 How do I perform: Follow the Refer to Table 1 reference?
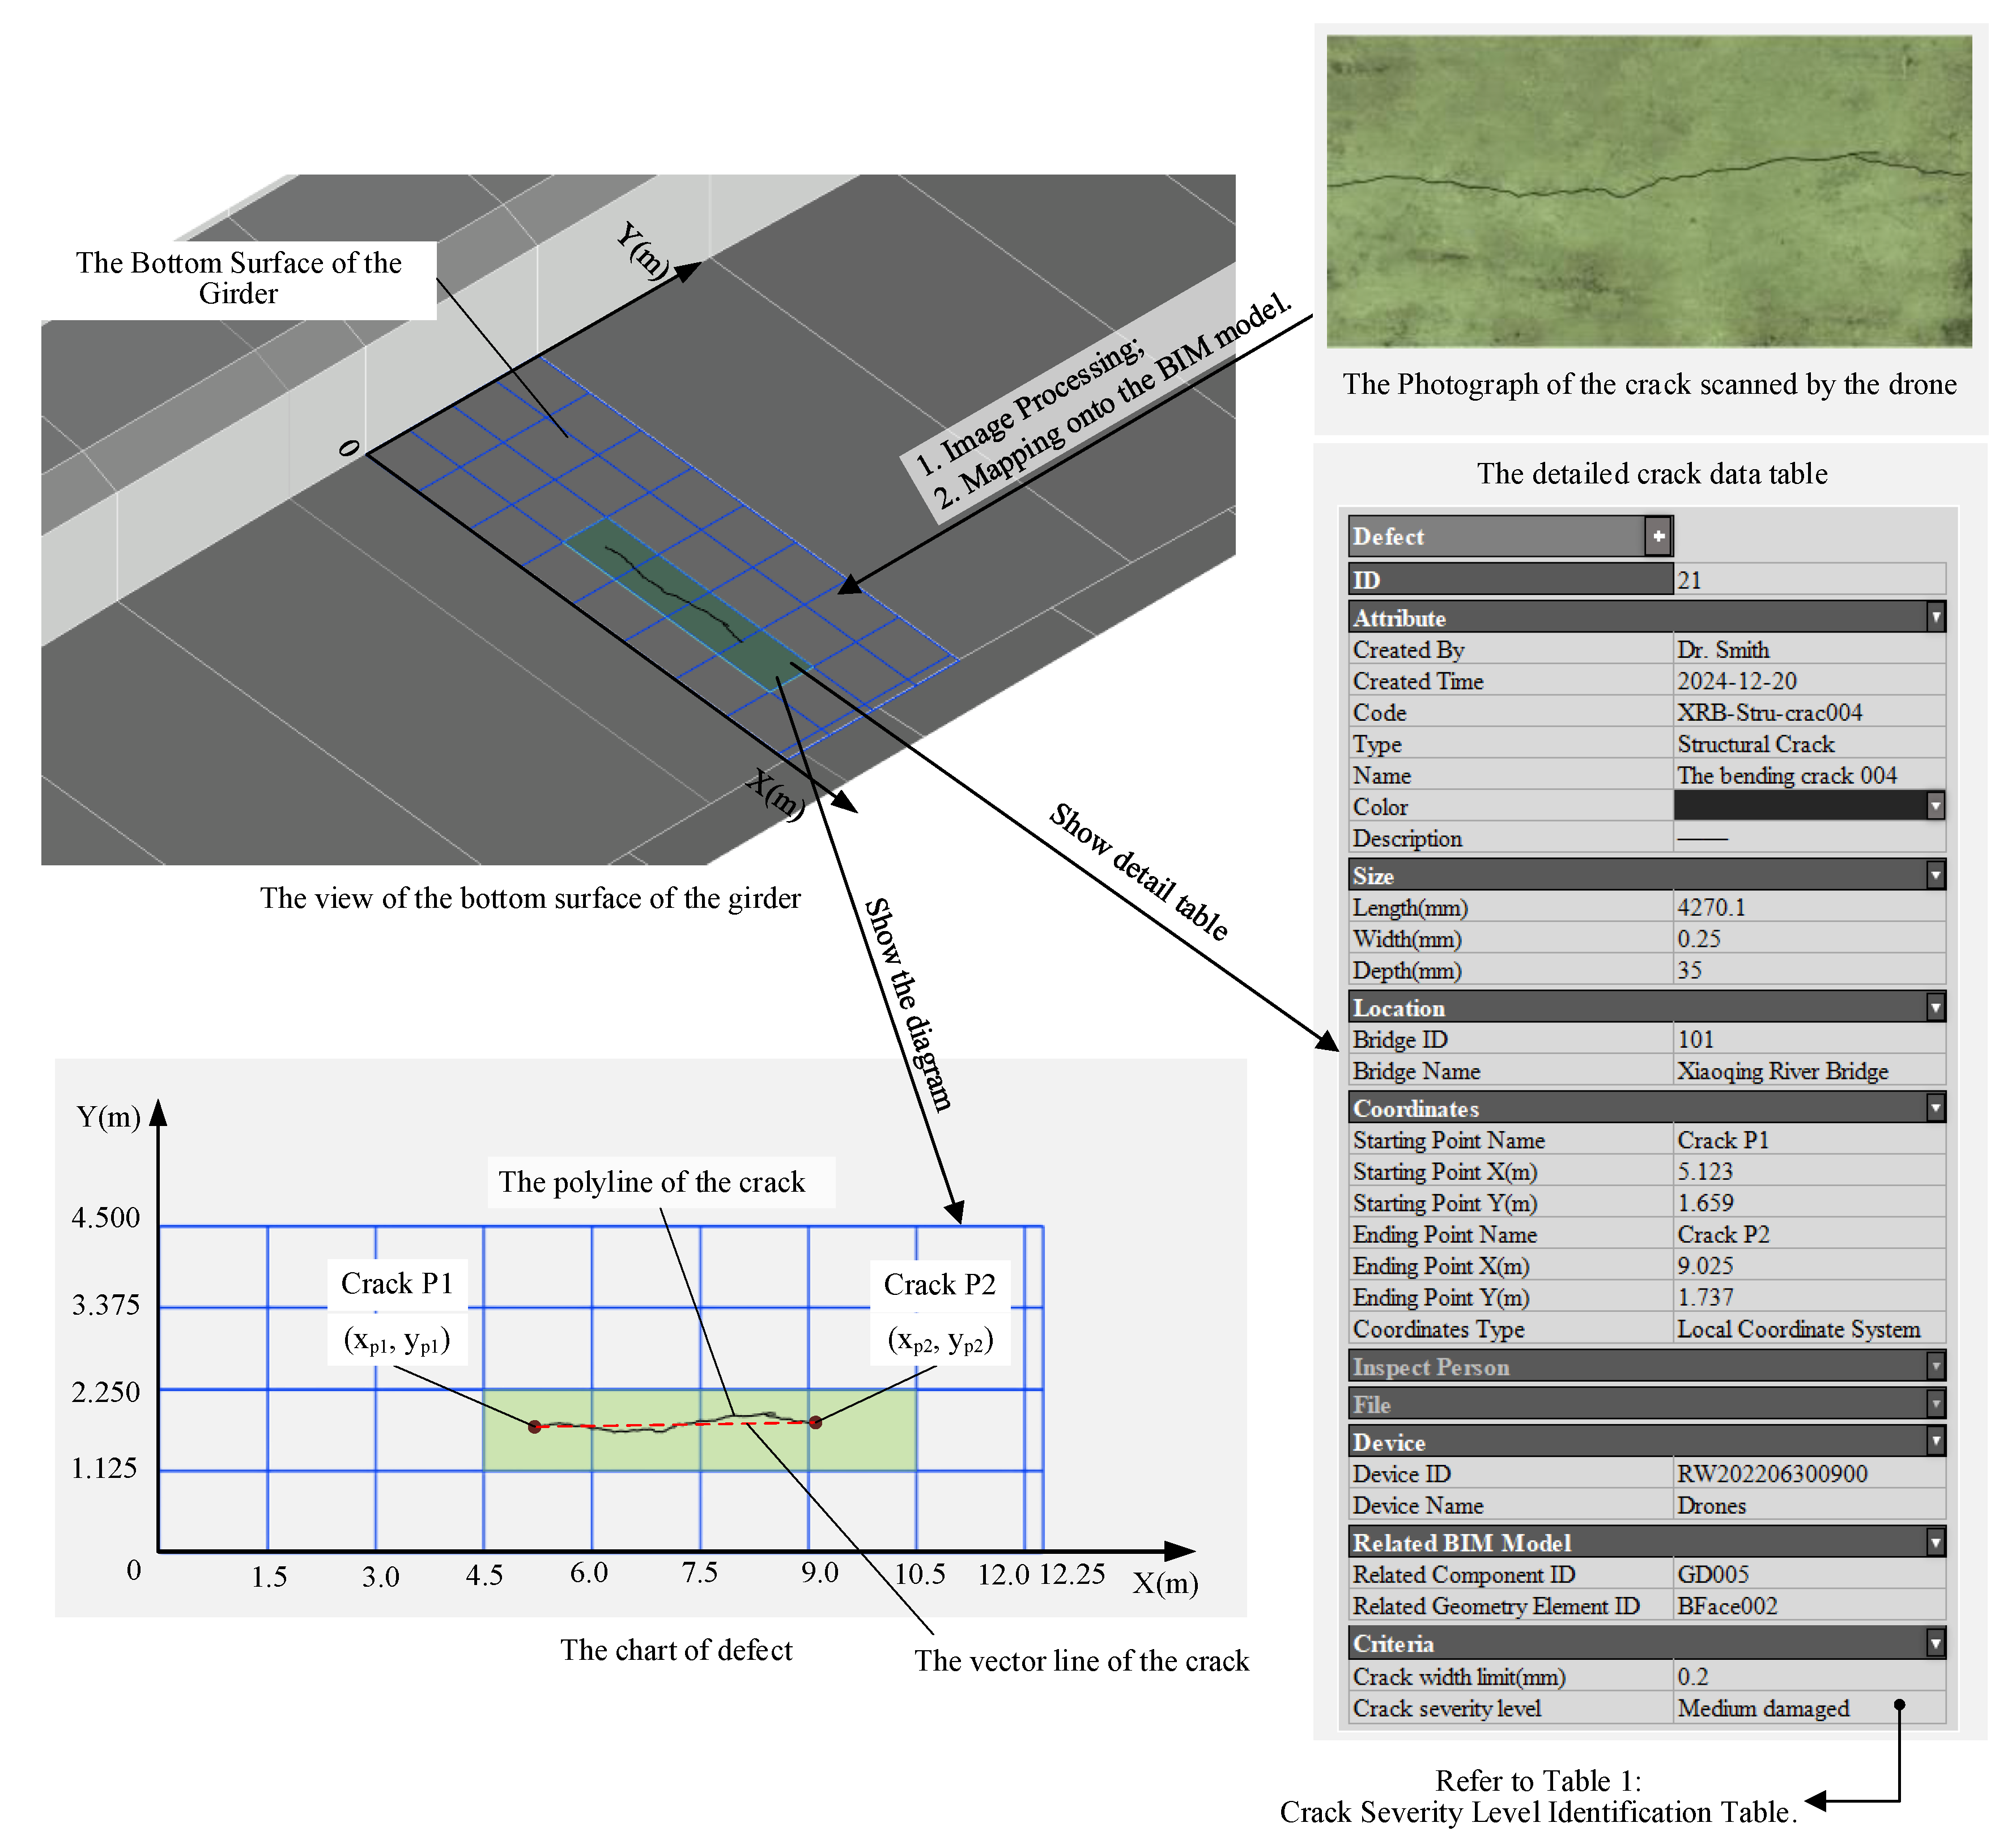tap(1540, 1795)
